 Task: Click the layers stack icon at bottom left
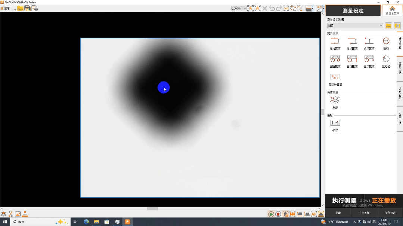click(3, 214)
